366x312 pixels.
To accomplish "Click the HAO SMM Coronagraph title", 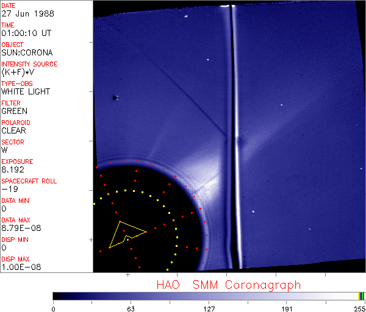I will click(229, 285).
